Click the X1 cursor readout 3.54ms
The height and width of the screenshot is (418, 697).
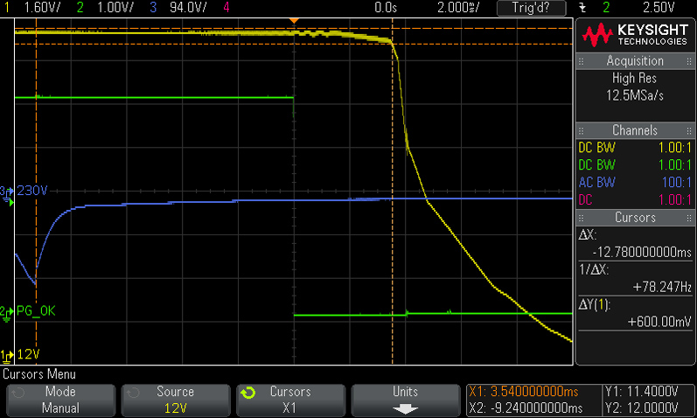pos(524,392)
